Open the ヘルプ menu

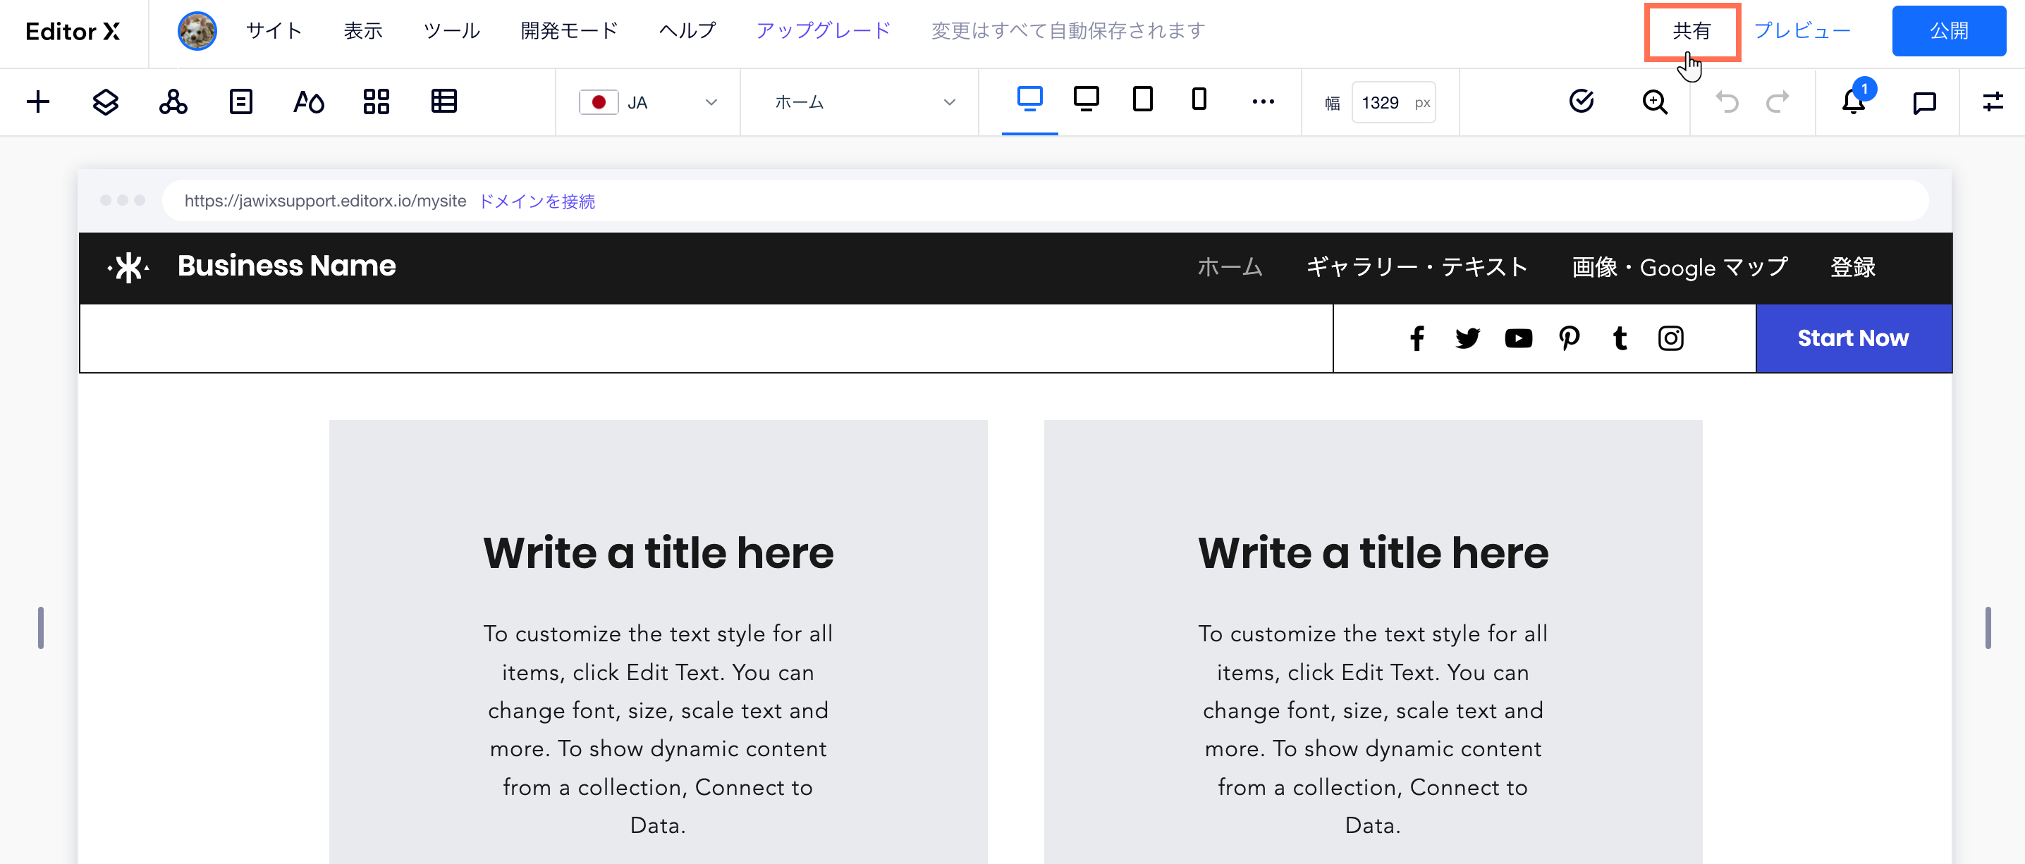[x=687, y=30]
